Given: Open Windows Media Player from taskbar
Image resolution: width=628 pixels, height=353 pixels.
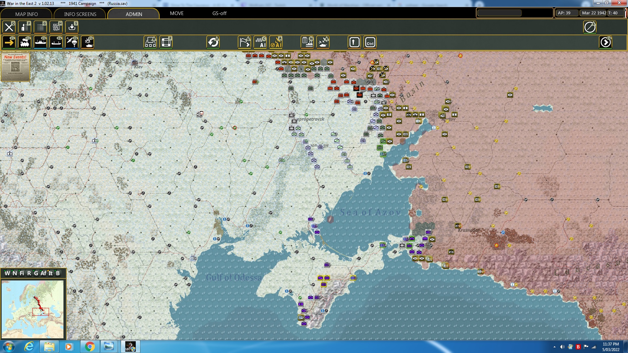Looking at the screenshot, I should point(69,346).
